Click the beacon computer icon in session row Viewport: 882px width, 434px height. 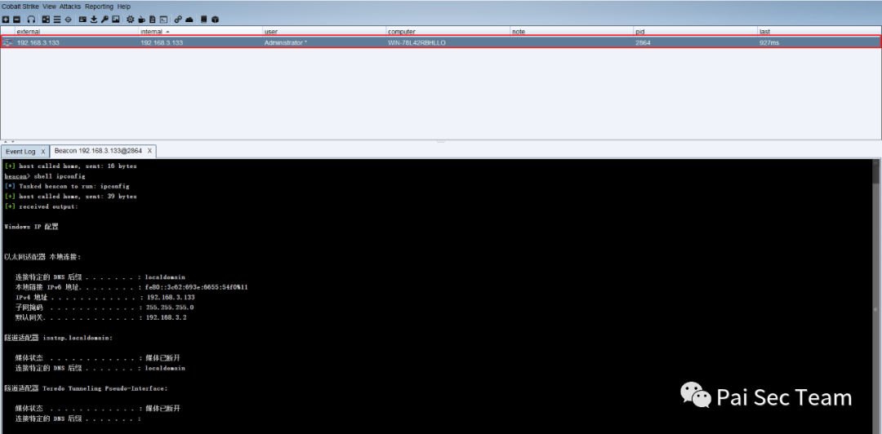pos(7,42)
